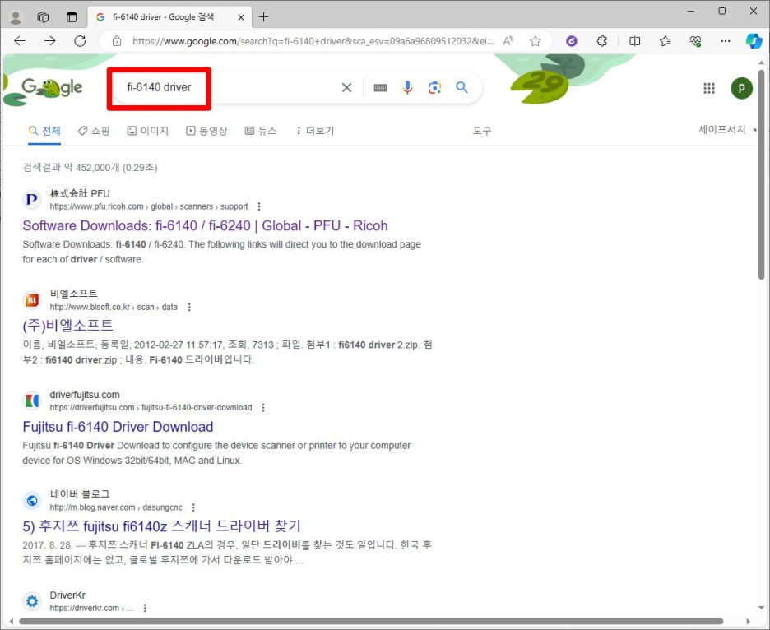Toggle split screen icon

point(634,41)
